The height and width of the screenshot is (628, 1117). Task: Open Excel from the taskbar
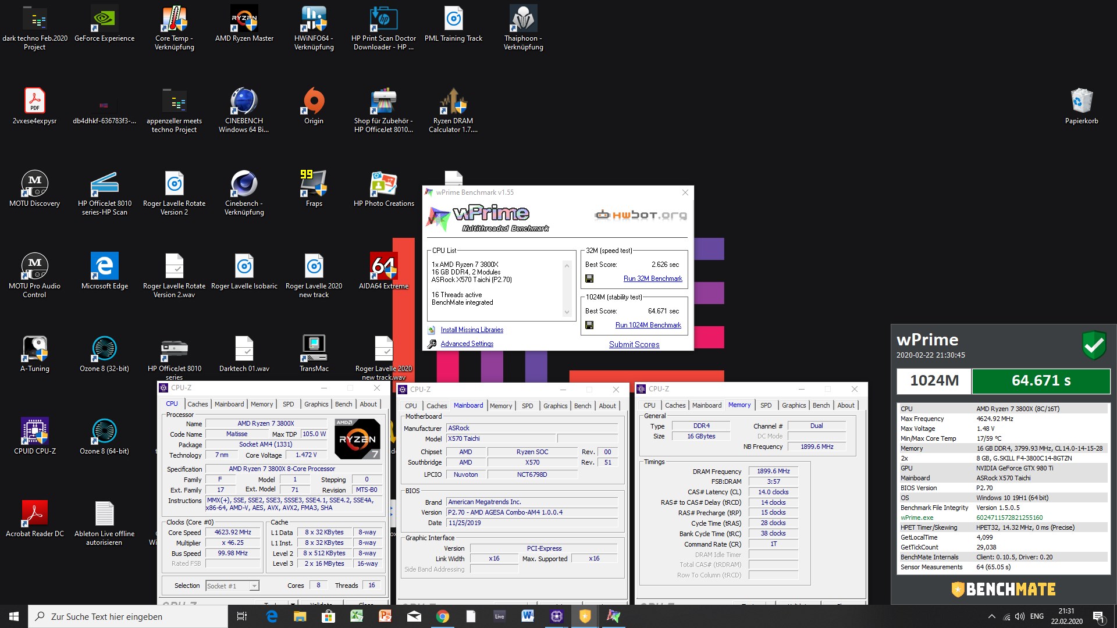click(x=357, y=616)
